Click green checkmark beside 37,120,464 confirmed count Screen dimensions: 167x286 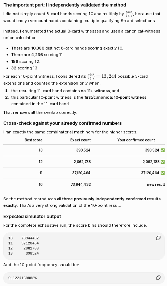point(163,173)
